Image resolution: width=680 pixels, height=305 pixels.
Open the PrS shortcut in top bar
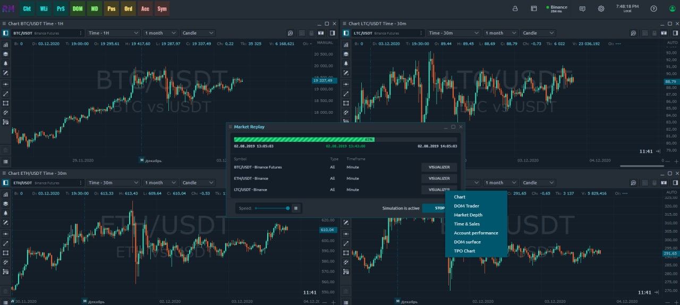(x=61, y=9)
